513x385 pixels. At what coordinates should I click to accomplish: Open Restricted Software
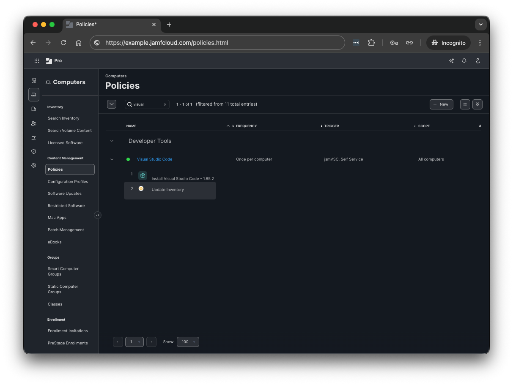pos(66,206)
